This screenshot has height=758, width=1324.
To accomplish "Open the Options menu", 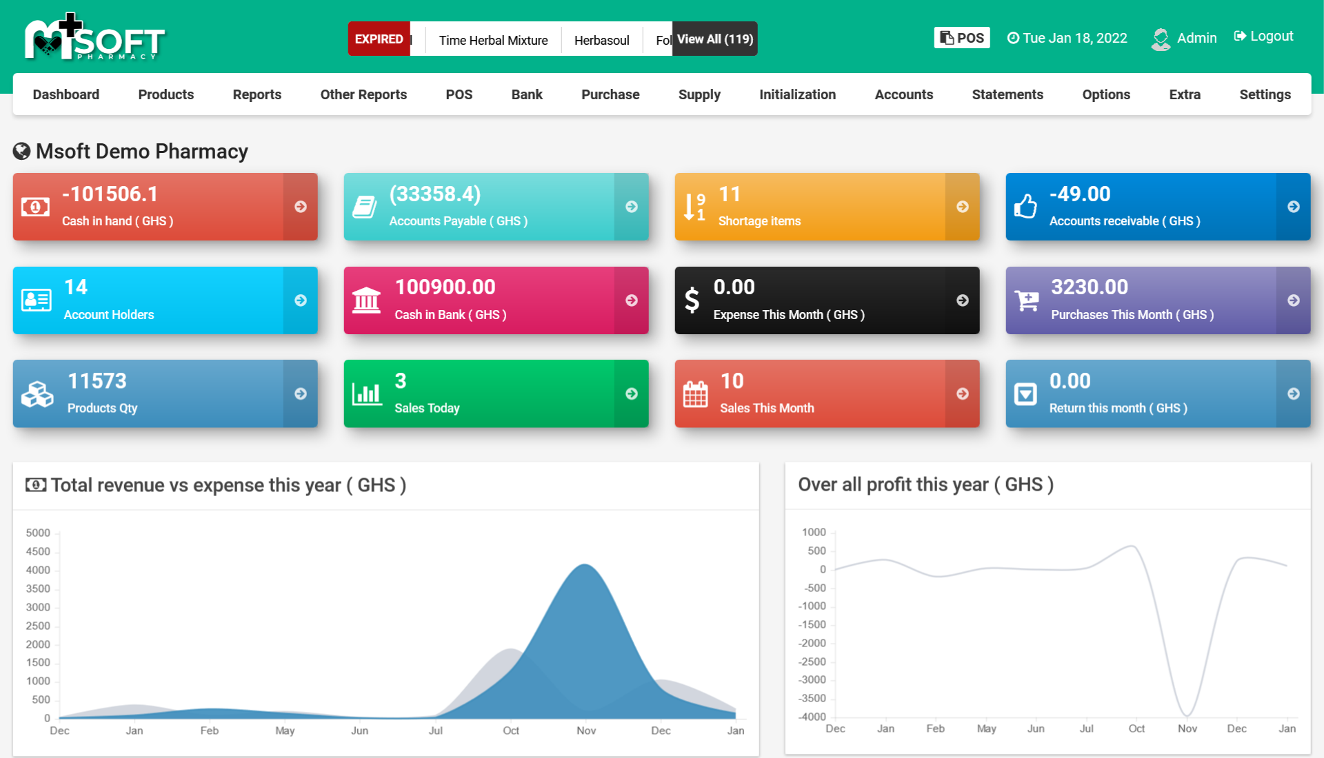I will pyautogui.click(x=1106, y=94).
